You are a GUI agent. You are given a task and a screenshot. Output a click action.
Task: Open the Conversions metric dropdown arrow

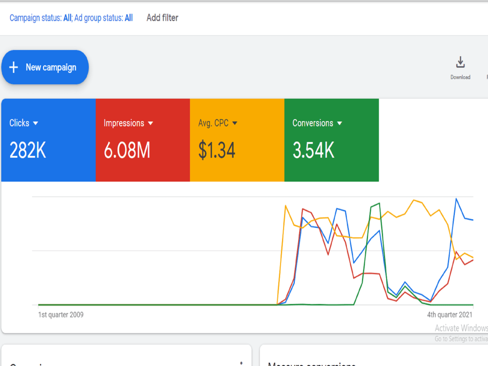coord(340,123)
